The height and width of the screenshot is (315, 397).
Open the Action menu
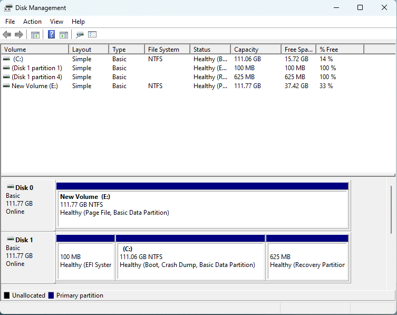click(x=32, y=22)
